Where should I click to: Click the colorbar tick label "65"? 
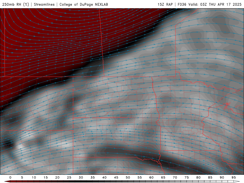tap(163, 178)
